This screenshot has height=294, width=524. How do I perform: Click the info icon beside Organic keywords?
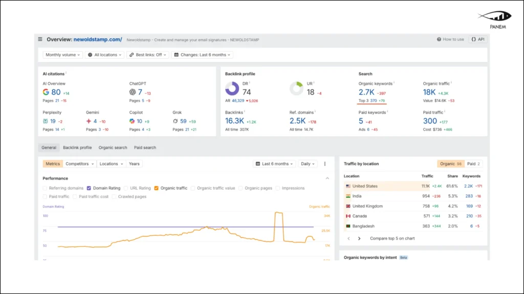(394, 82)
